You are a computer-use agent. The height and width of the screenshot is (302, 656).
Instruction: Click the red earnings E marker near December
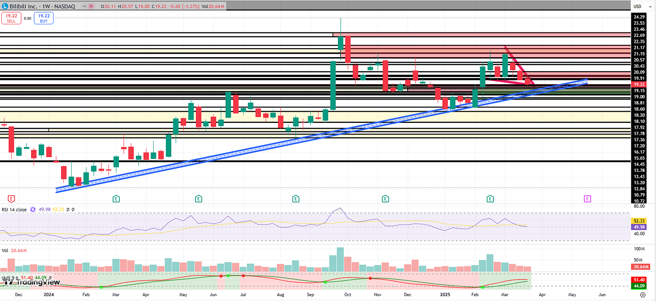click(x=11, y=198)
